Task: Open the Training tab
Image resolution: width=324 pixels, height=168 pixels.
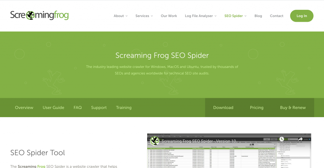Action: coord(124,108)
